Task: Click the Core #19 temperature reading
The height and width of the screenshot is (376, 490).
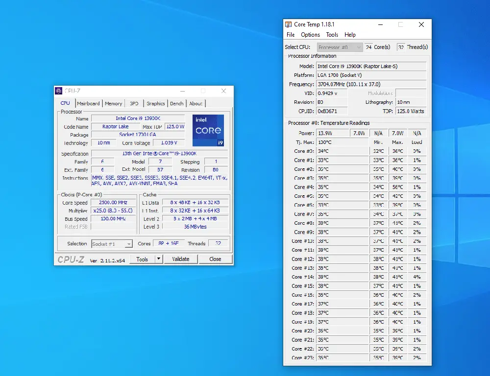Action: pos(342,322)
